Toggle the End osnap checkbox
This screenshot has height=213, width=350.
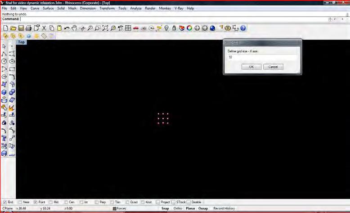coord(4,202)
